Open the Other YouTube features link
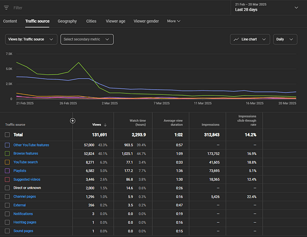Viewport: 307px width, 237px height. click(x=31, y=145)
